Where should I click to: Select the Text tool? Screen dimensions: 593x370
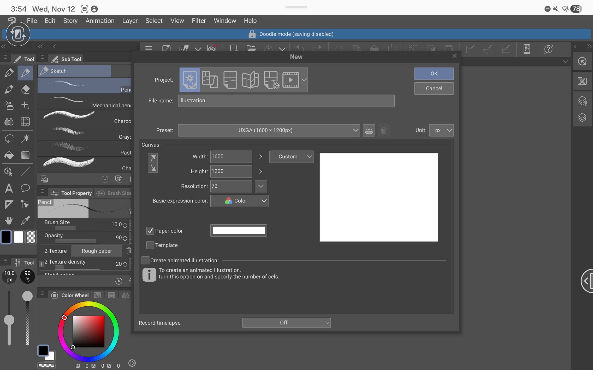pos(9,188)
